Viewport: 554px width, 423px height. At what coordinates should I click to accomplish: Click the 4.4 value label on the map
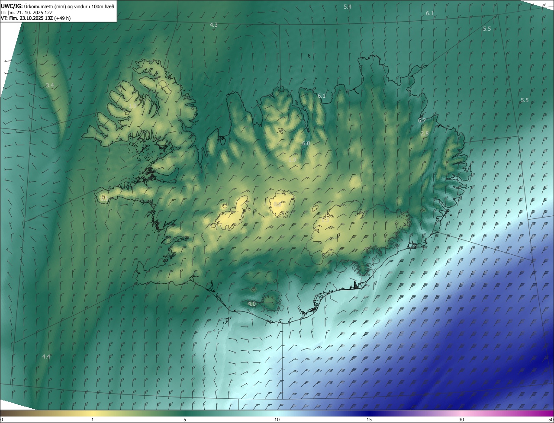tap(46, 356)
